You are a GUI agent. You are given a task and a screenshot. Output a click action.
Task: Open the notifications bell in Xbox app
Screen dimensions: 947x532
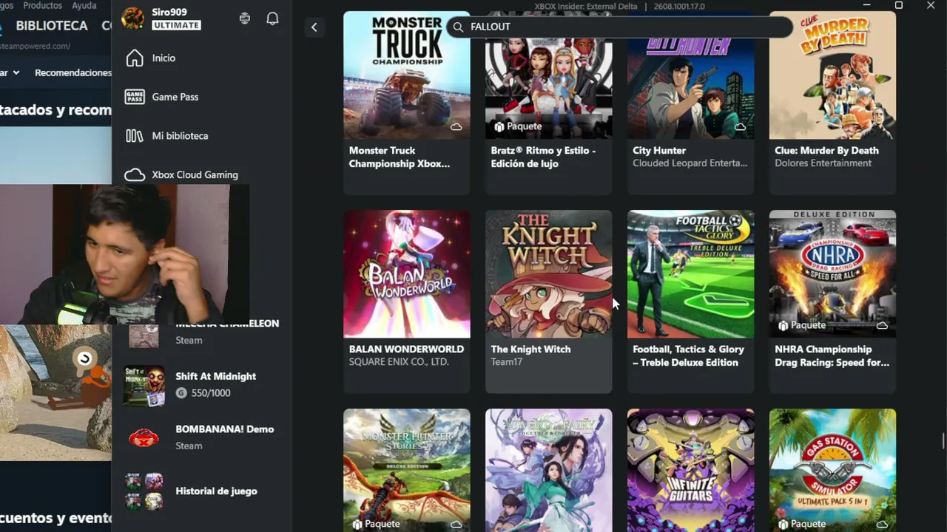272,18
